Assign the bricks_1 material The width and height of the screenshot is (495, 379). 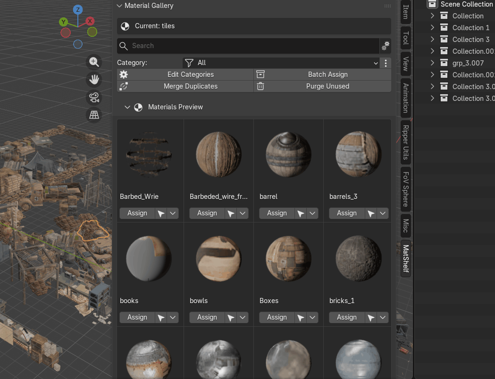(347, 318)
